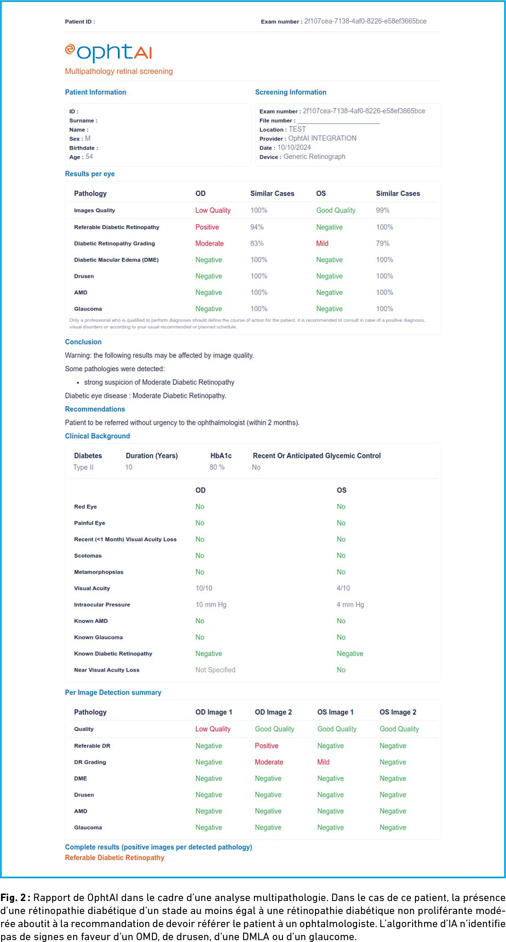Select the Results per eye heading

tap(90, 174)
